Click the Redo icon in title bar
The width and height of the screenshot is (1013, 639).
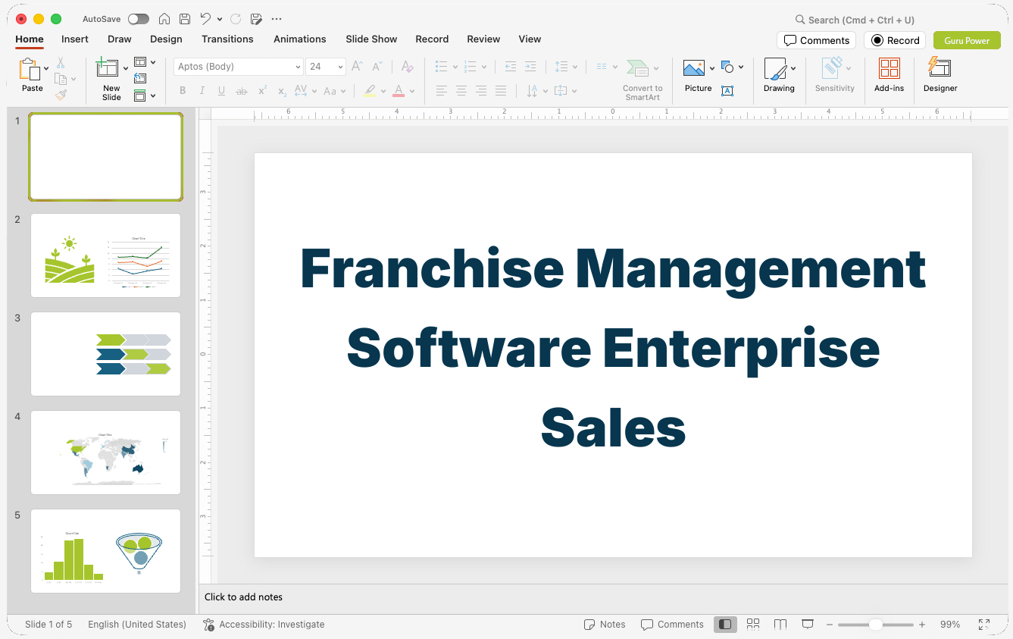(236, 19)
